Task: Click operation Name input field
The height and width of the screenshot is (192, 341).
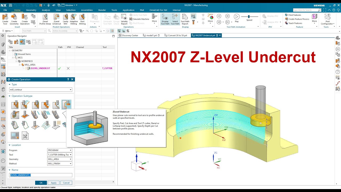Action: (41, 175)
